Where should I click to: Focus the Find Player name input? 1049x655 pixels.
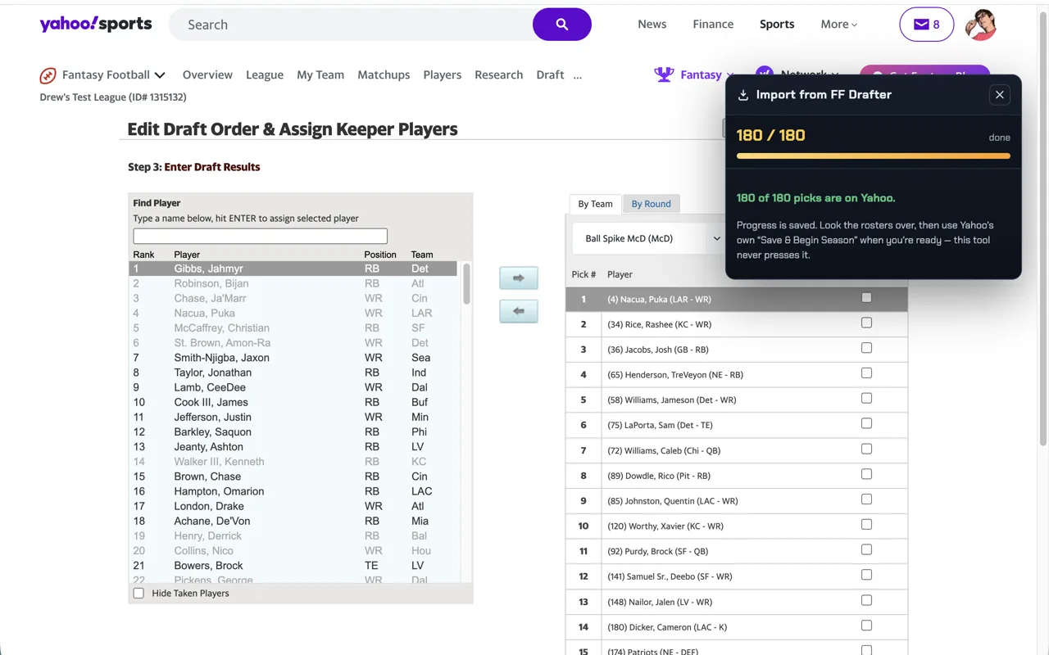pyautogui.click(x=260, y=236)
